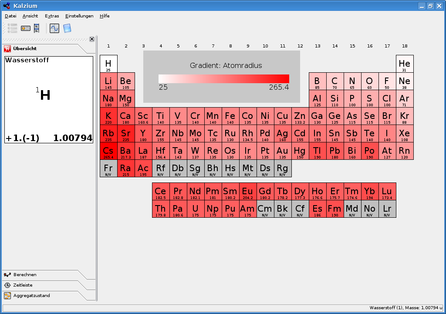Maximize the Kalzium window
Viewport: 446px width, 314px height.
pyautogui.click(x=430, y=6)
